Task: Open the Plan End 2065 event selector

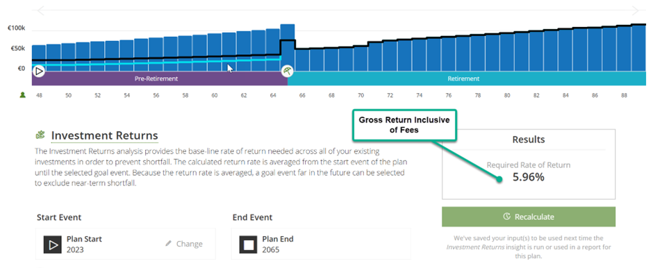Action: tap(321, 244)
